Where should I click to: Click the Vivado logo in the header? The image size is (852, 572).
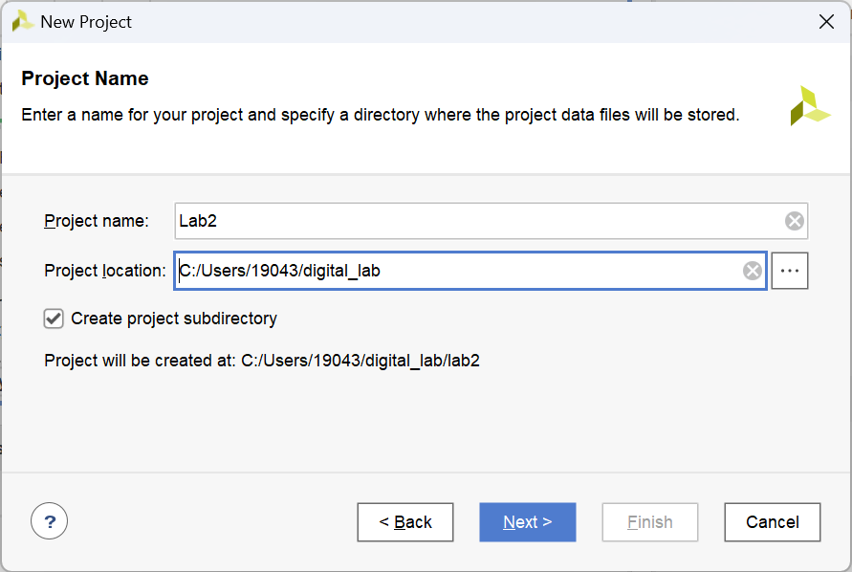coord(809,106)
